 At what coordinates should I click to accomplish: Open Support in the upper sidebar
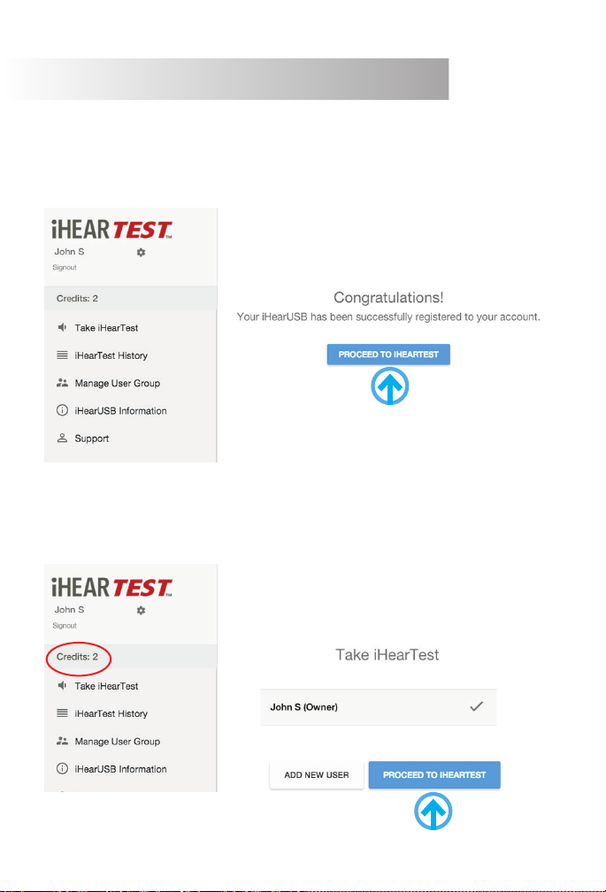tap(92, 438)
